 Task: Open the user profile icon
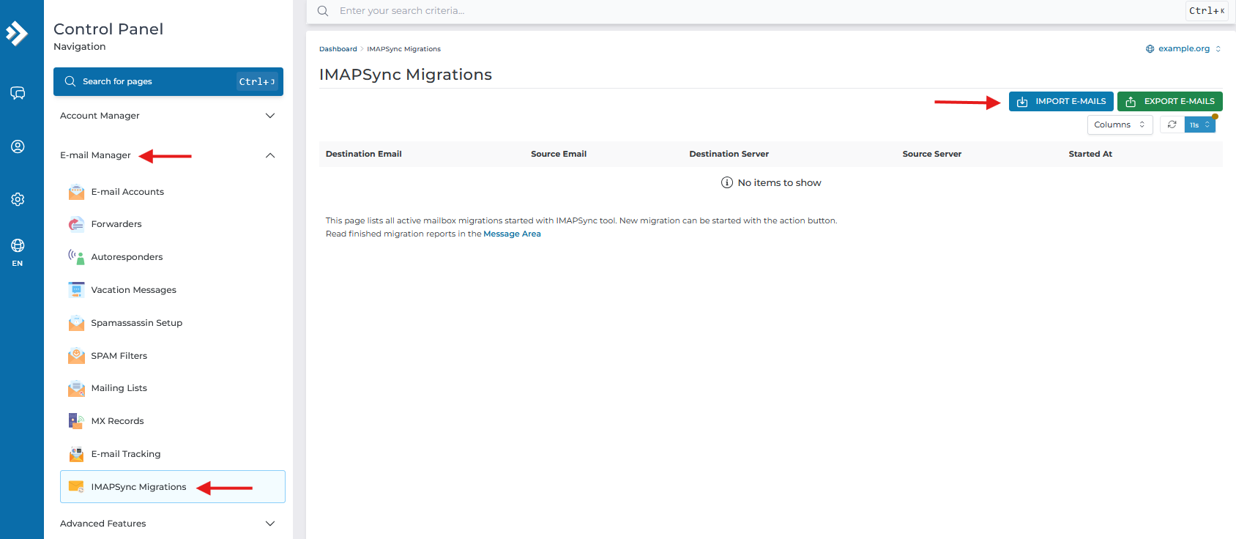(x=18, y=146)
